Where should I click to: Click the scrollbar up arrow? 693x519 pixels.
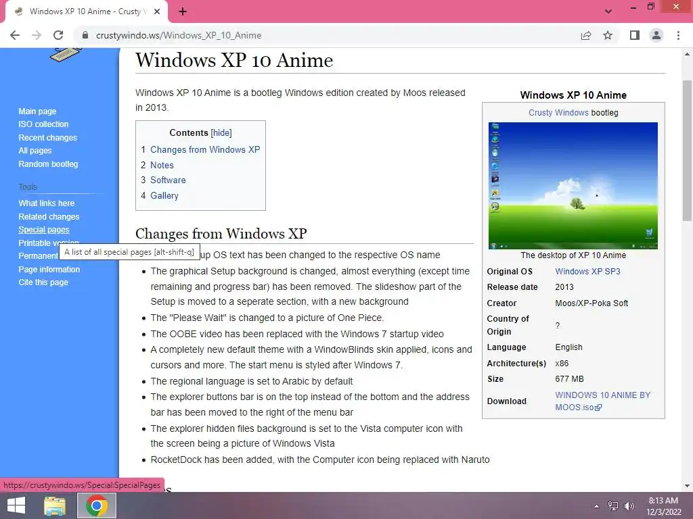point(687,54)
